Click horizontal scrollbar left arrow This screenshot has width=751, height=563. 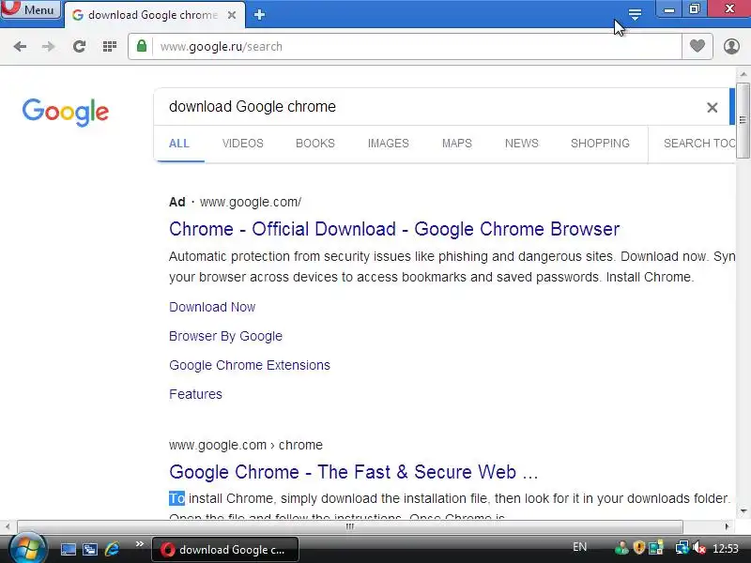[x=8, y=526]
